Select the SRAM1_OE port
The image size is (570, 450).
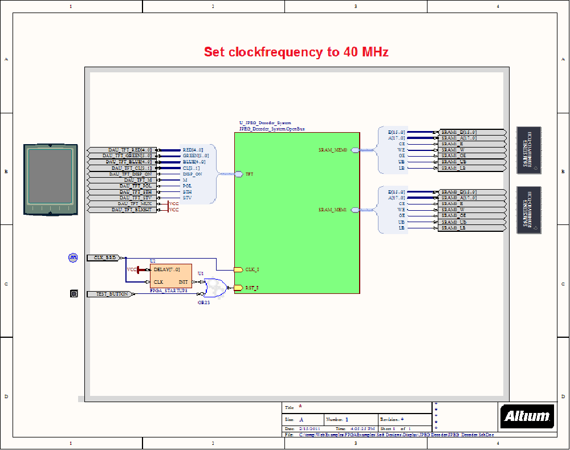(472, 156)
